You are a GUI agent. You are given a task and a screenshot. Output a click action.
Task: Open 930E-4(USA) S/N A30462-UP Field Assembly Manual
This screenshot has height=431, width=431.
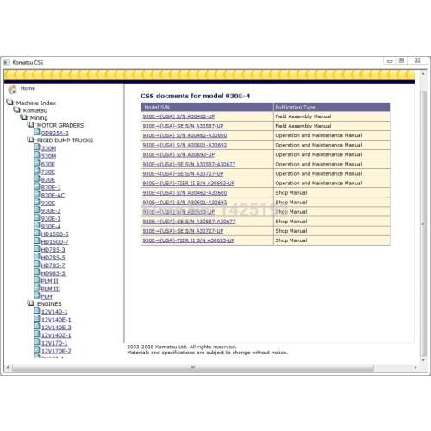(x=178, y=116)
